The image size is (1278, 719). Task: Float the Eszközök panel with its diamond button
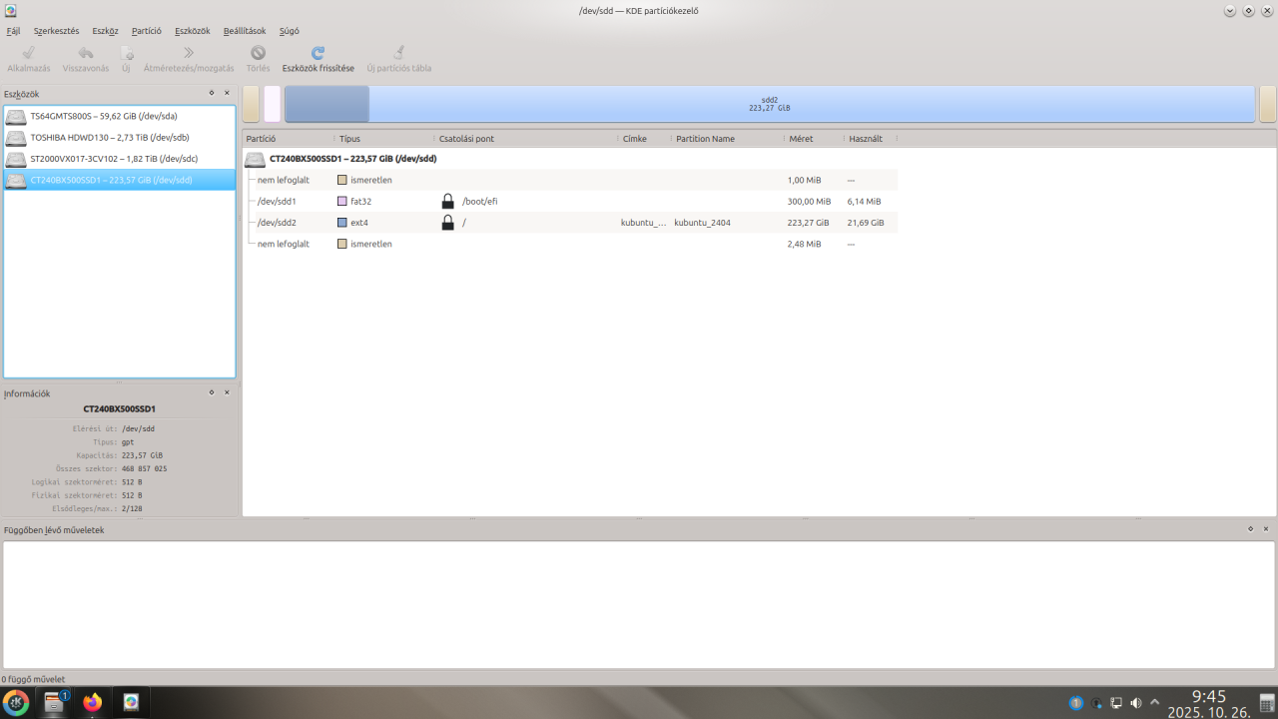(x=212, y=93)
